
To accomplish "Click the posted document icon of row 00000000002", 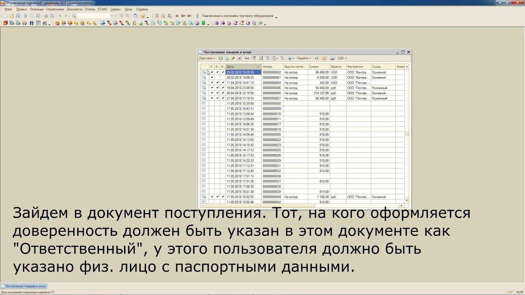I will (x=203, y=72).
